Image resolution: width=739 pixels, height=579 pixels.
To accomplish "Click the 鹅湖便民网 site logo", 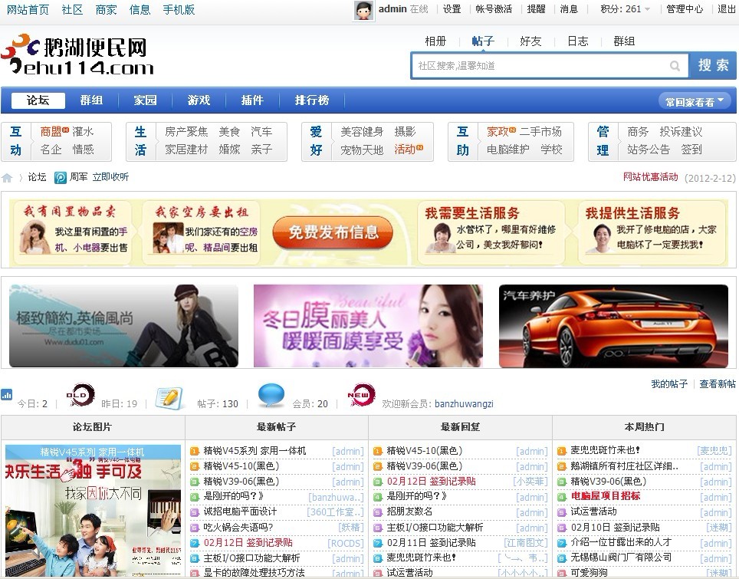I will (78, 54).
